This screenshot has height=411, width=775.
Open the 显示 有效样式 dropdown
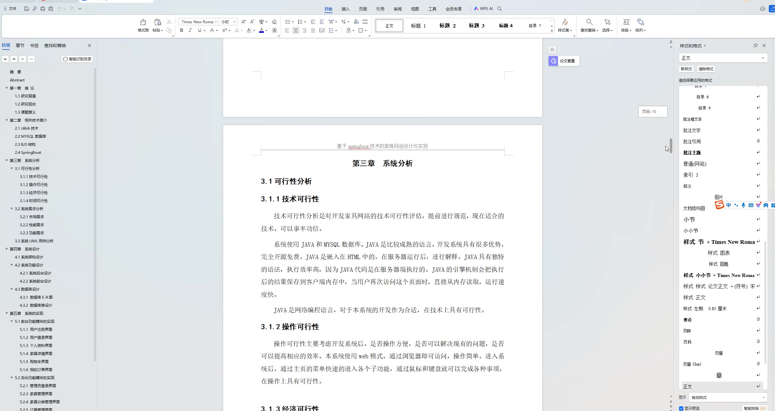[728, 397]
